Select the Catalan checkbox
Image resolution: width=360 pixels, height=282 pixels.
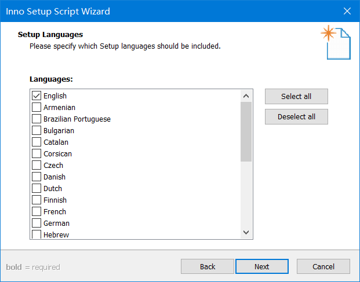37,142
